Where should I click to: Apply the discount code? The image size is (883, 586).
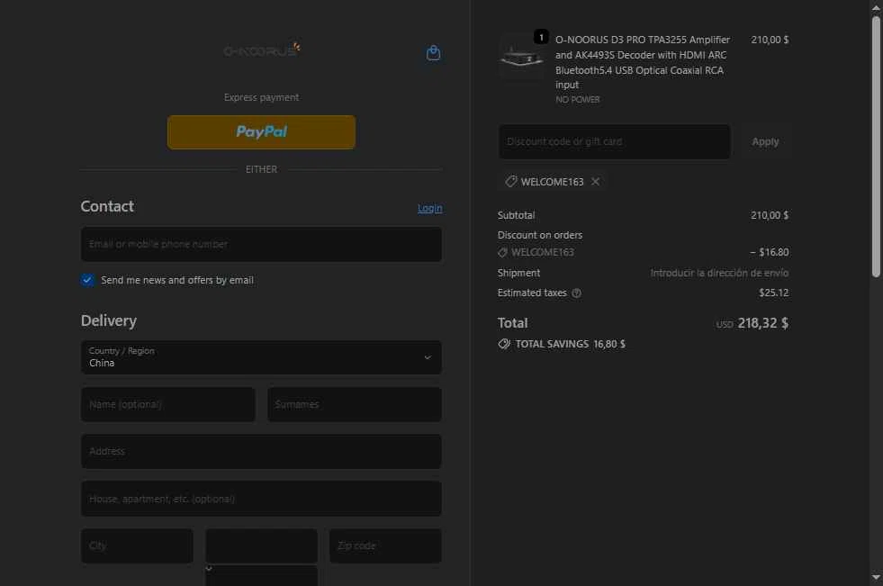[765, 142]
